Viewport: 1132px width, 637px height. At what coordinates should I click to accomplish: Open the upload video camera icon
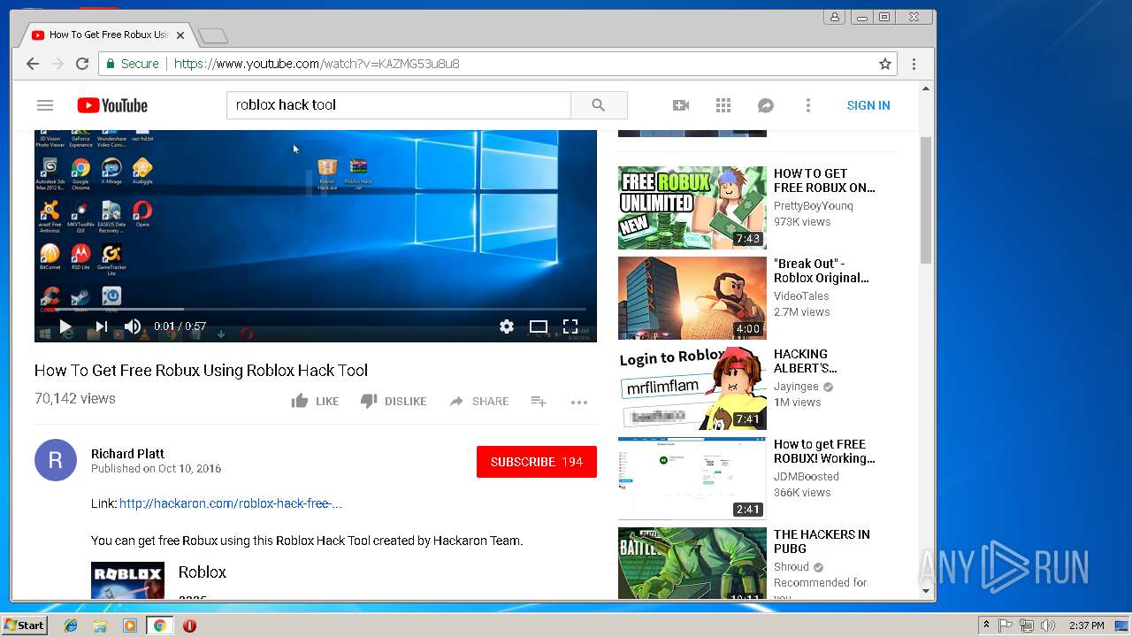(681, 105)
